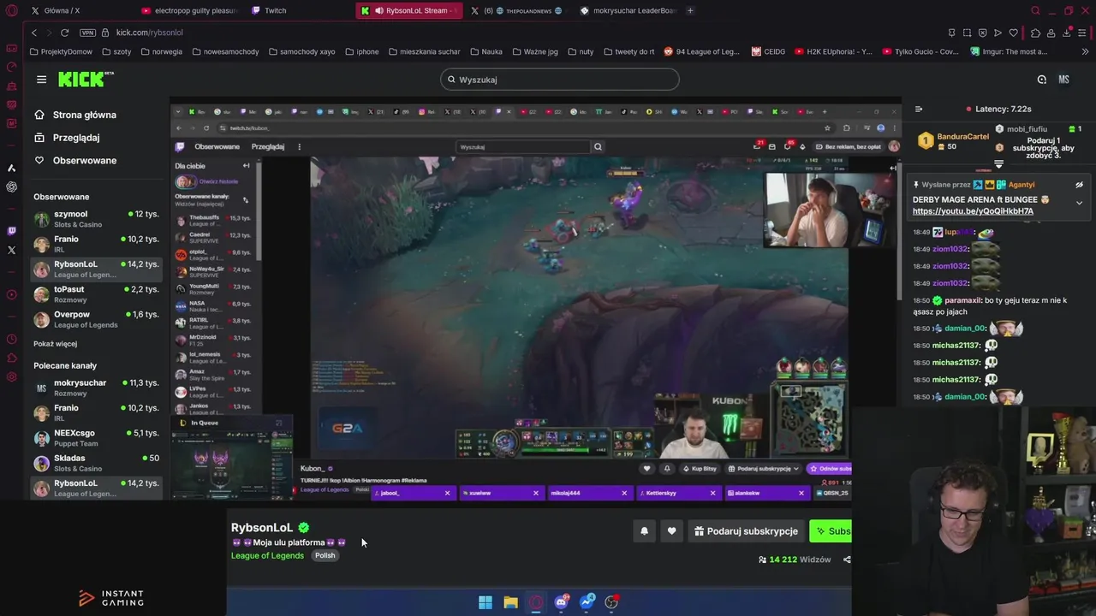1096x616 pixels.
Task: Open Discord from taskbar
Action: [x=562, y=602]
